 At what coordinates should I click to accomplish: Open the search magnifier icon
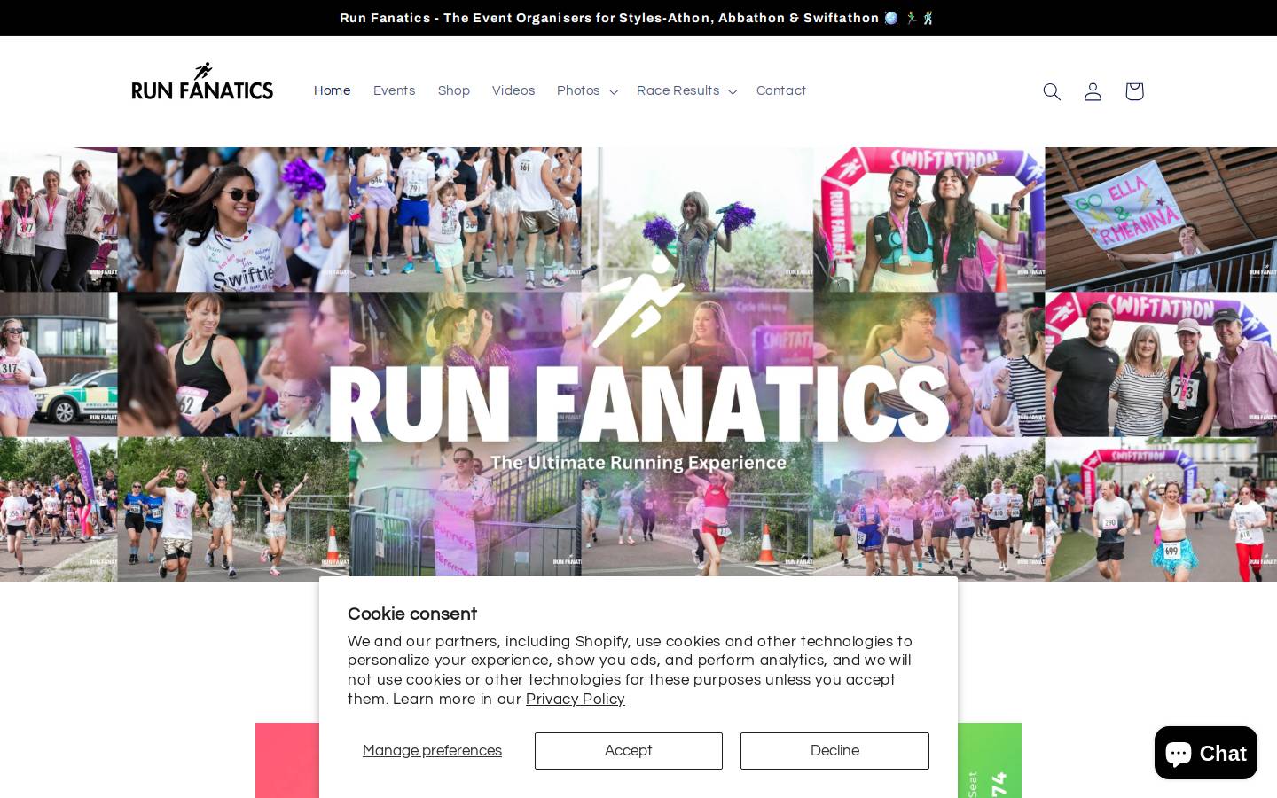coord(1052,91)
